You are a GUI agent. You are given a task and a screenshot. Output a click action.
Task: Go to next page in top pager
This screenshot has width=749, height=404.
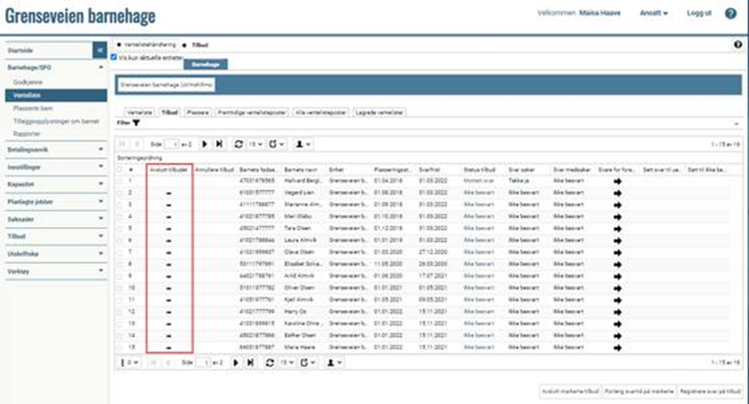pyautogui.click(x=205, y=145)
